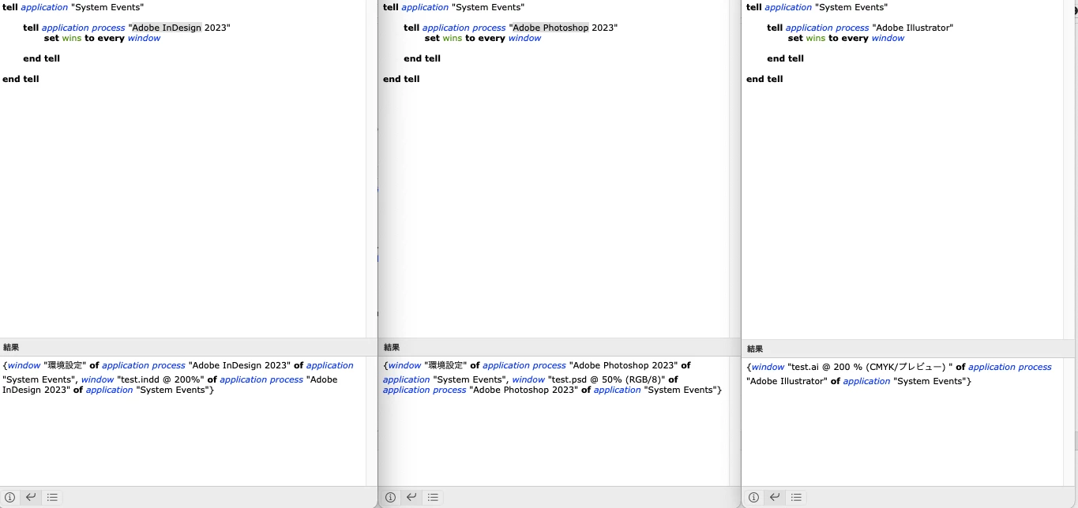Show description pane in InDesign script window
Viewport: 1078px width, 508px height.
coord(10,498)
